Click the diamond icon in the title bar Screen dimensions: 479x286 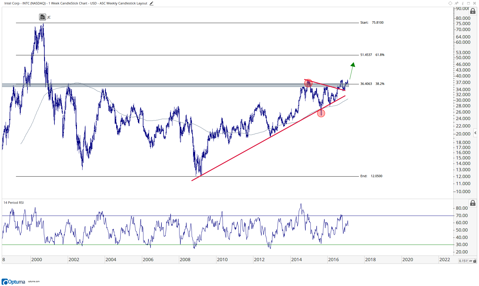[x=450, y=3]
